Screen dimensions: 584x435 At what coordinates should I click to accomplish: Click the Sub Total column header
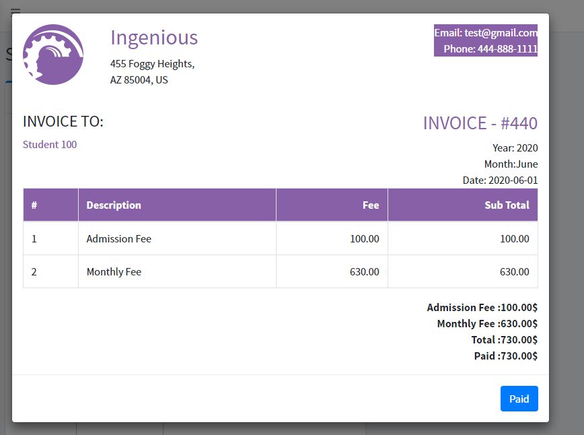tap(507, 205)
